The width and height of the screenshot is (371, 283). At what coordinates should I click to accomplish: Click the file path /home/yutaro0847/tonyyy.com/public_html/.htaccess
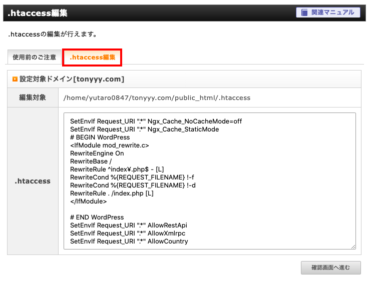[157, 98]
